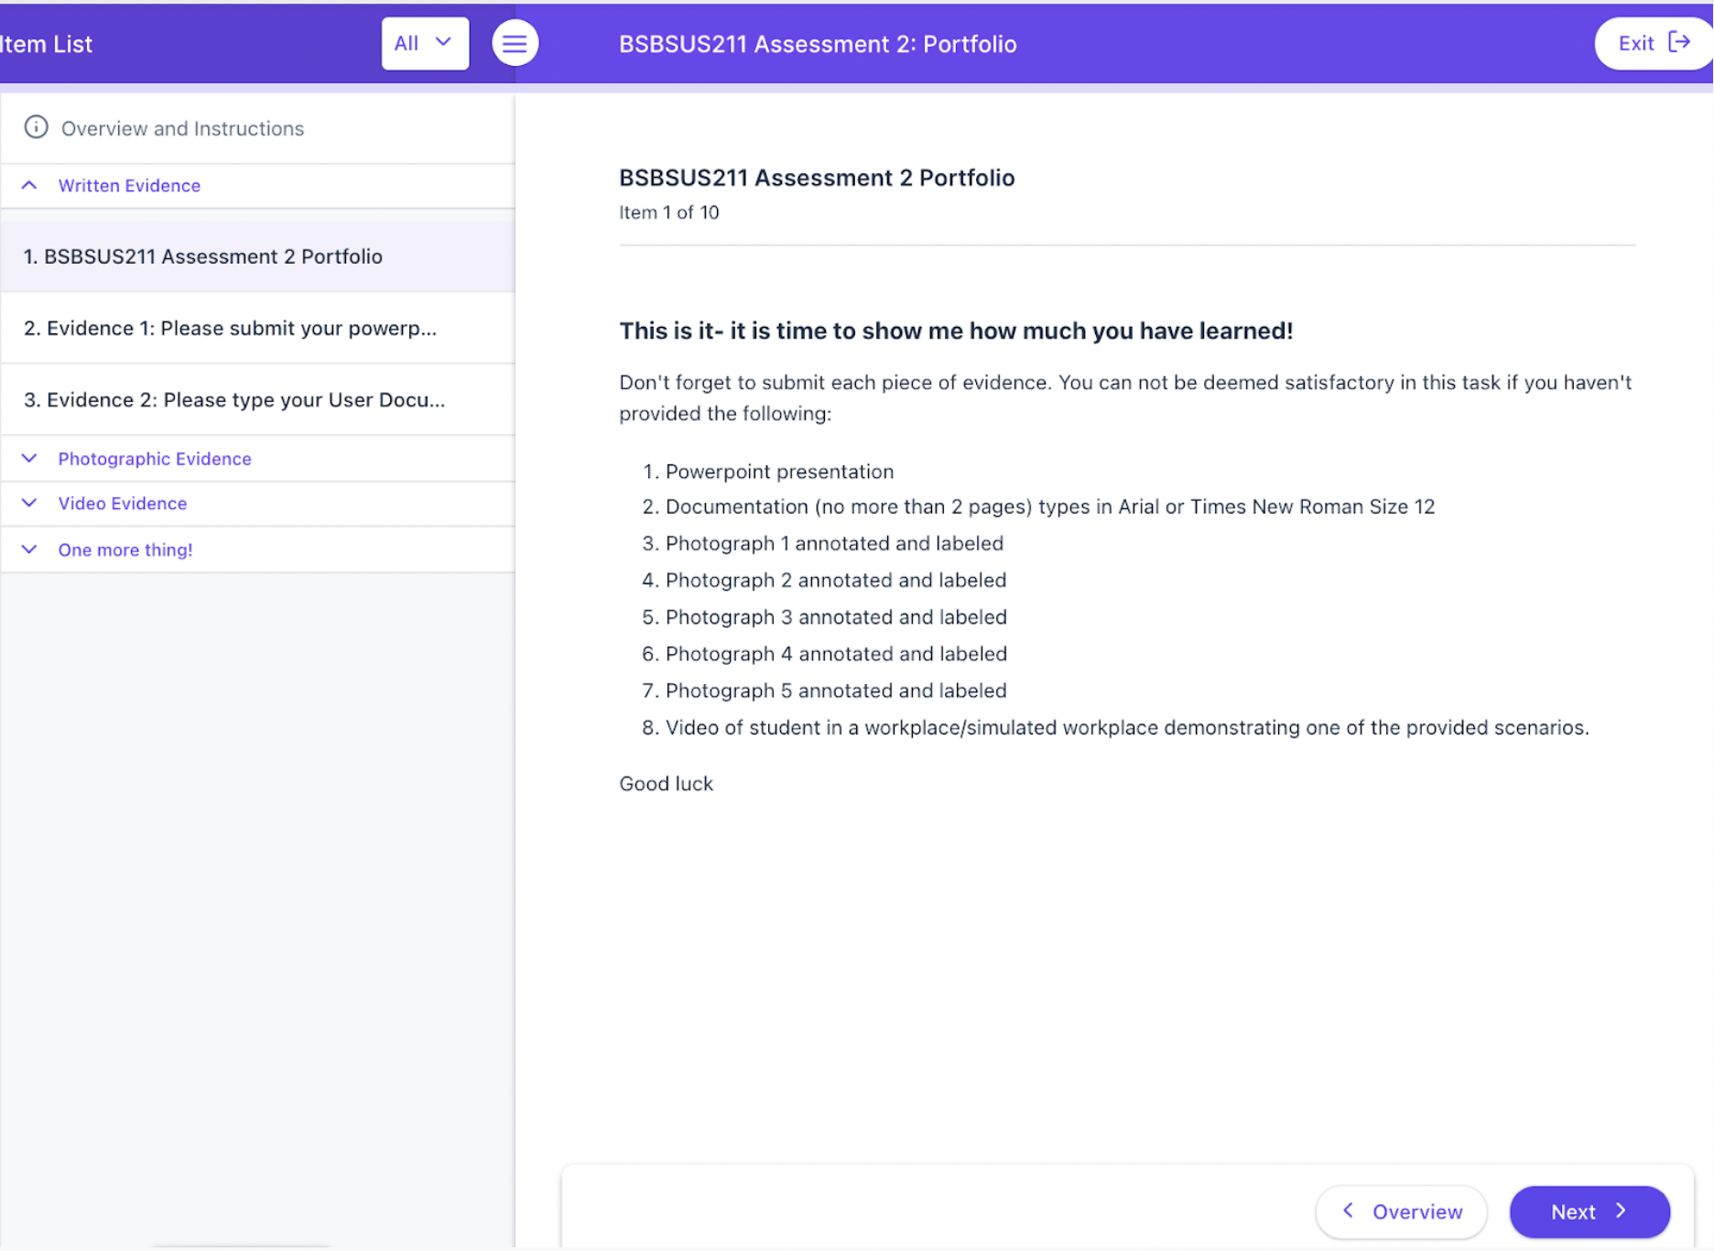This screenshot has width=1714, height=1251.
Task: Return to Overview using bottom button
Action: [x=1401, y=1212]
